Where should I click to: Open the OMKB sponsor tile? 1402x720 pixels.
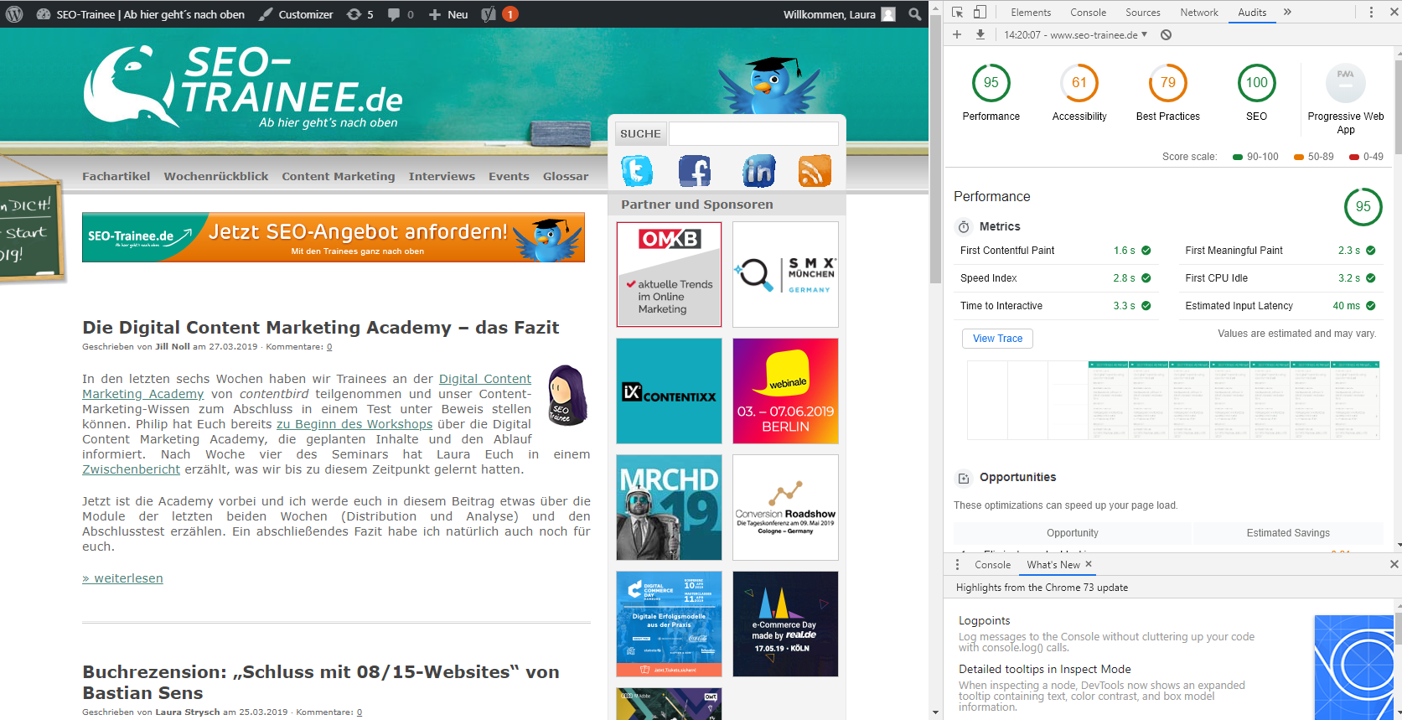[x=669, y=274]
